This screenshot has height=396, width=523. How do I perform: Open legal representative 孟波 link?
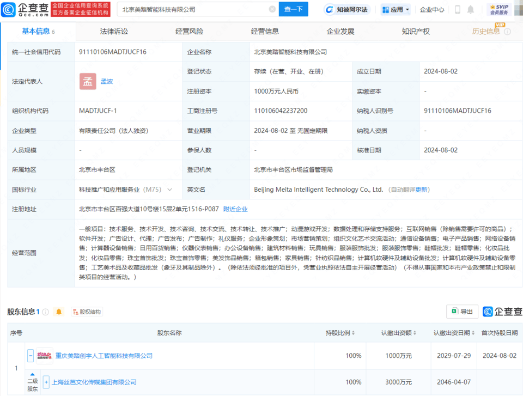tap(107, 81)
